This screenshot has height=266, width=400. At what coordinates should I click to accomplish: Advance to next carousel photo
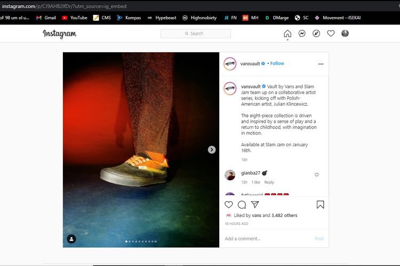(212, 150)
